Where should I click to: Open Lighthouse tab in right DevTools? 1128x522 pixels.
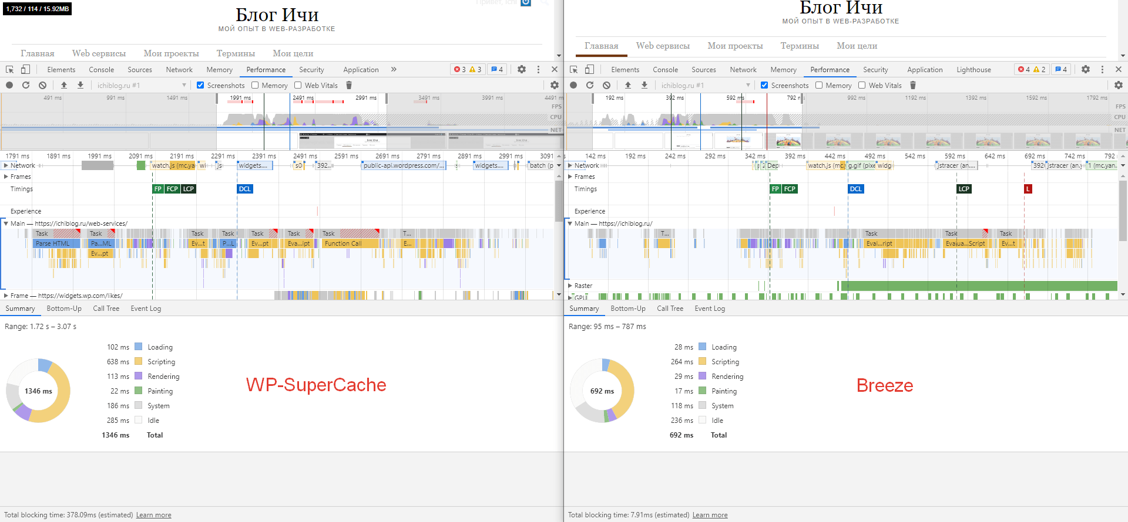pos(973,69)
